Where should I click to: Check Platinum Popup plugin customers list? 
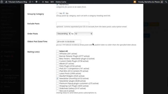click(x=57, y=83)
